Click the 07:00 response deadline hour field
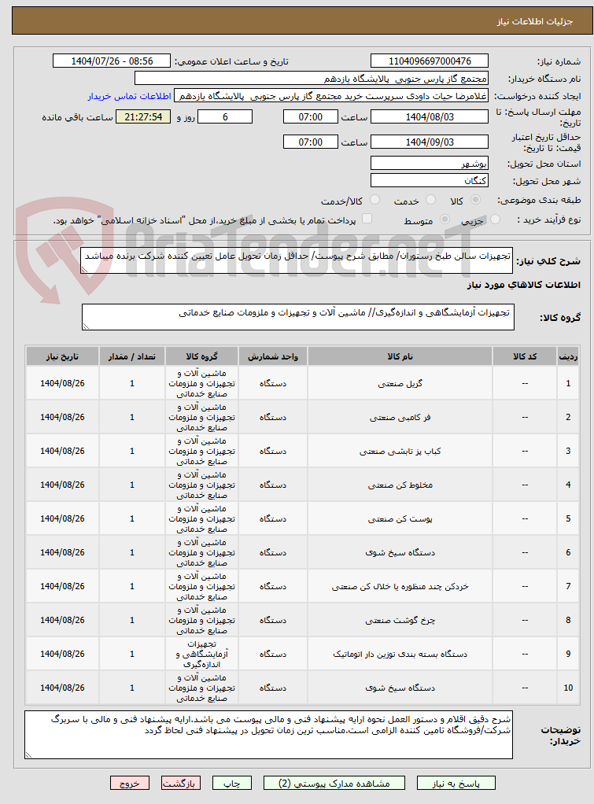 (x=310, y=117)
